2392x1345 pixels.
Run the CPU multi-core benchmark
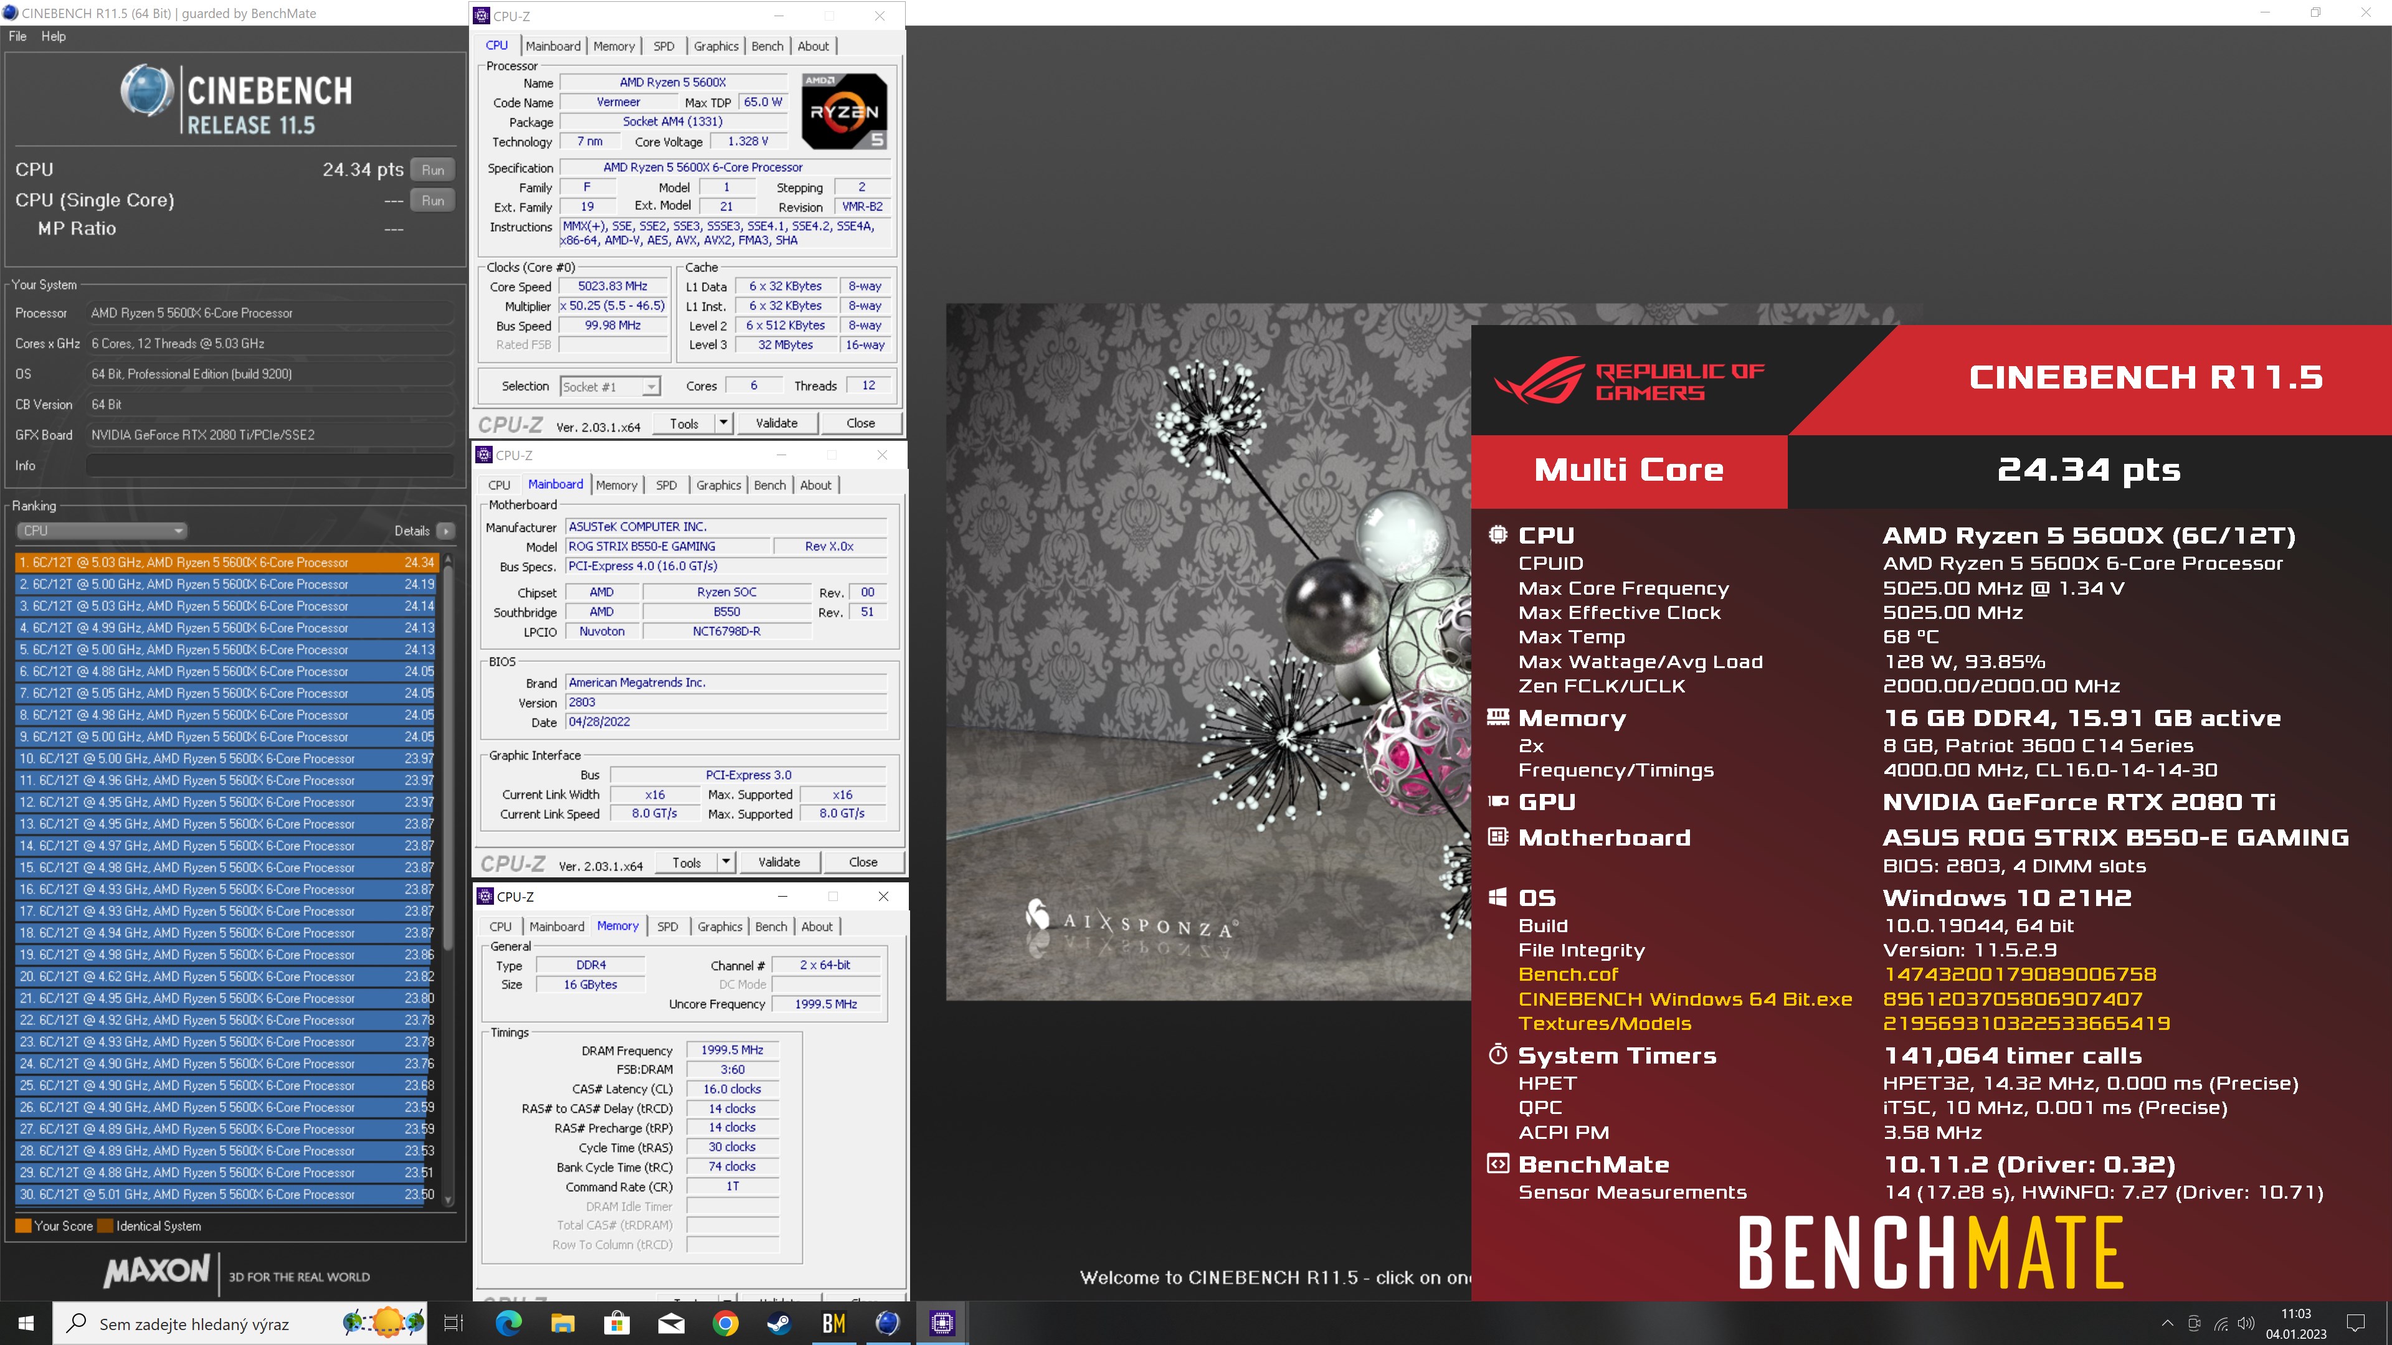[x=433, y=170]
